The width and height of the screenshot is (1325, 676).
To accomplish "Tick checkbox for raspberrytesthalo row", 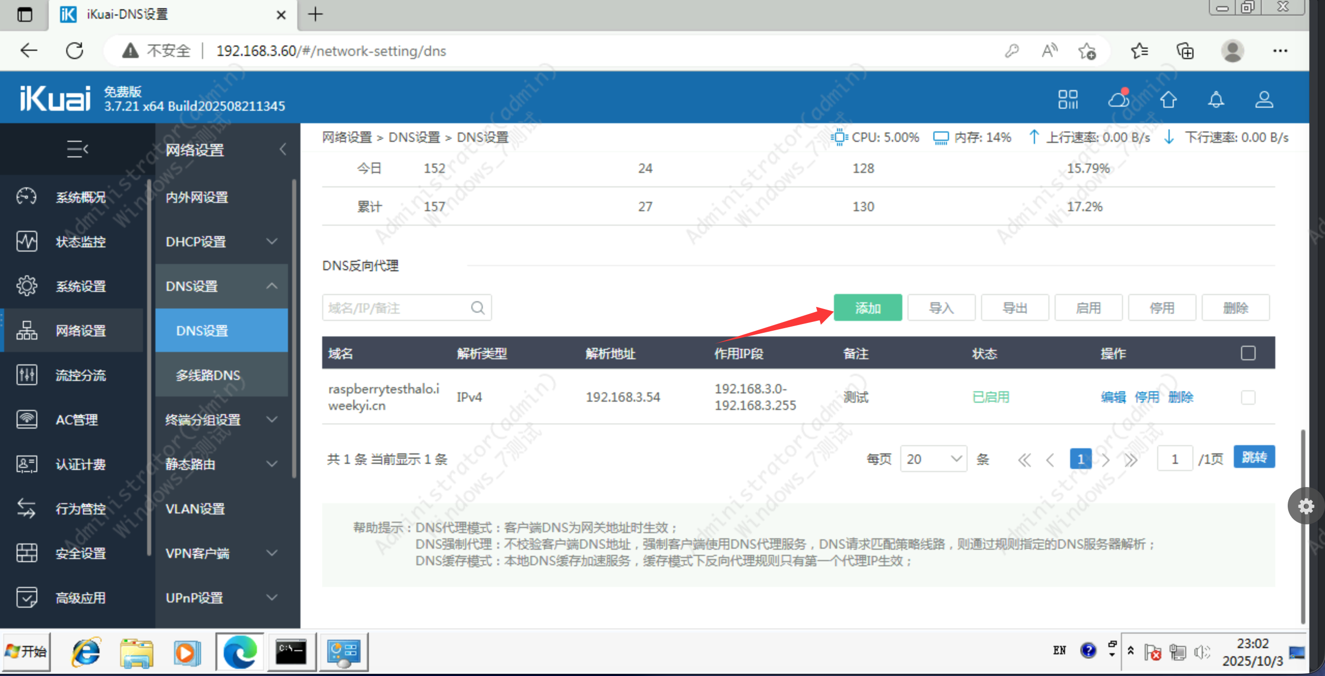I will coord(1248,397).
